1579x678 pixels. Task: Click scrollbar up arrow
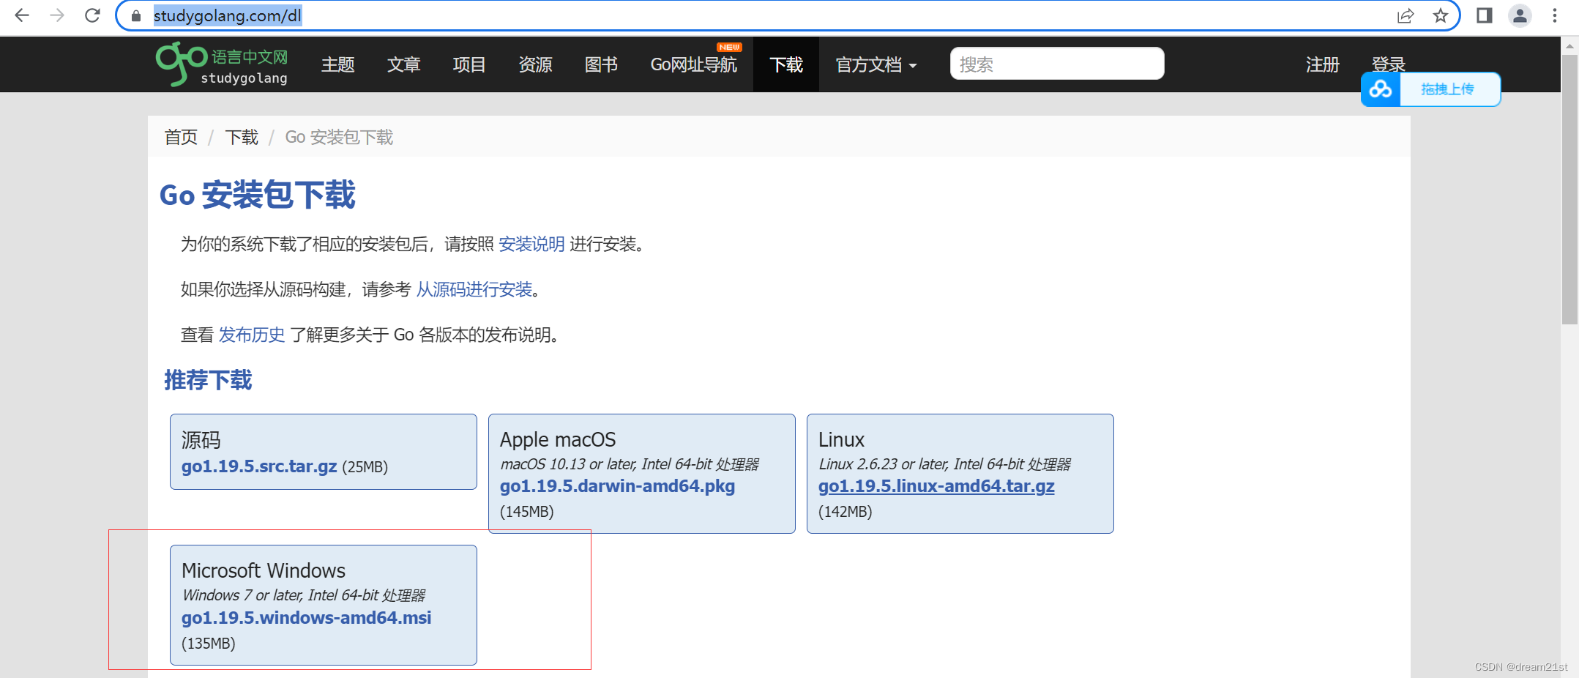pyautogui.click(x=1569, y=45)
